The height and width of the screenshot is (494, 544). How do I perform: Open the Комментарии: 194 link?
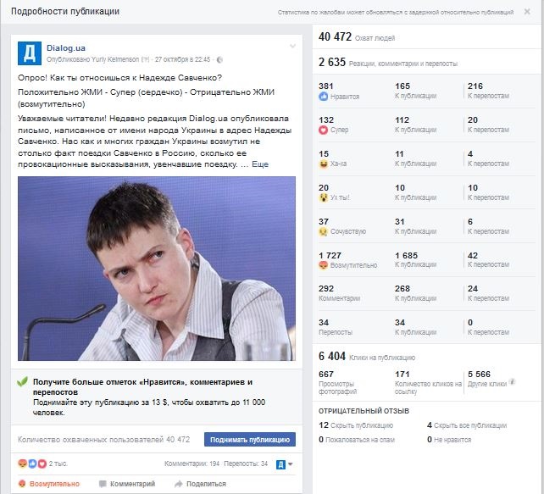(x=192, y=463)
